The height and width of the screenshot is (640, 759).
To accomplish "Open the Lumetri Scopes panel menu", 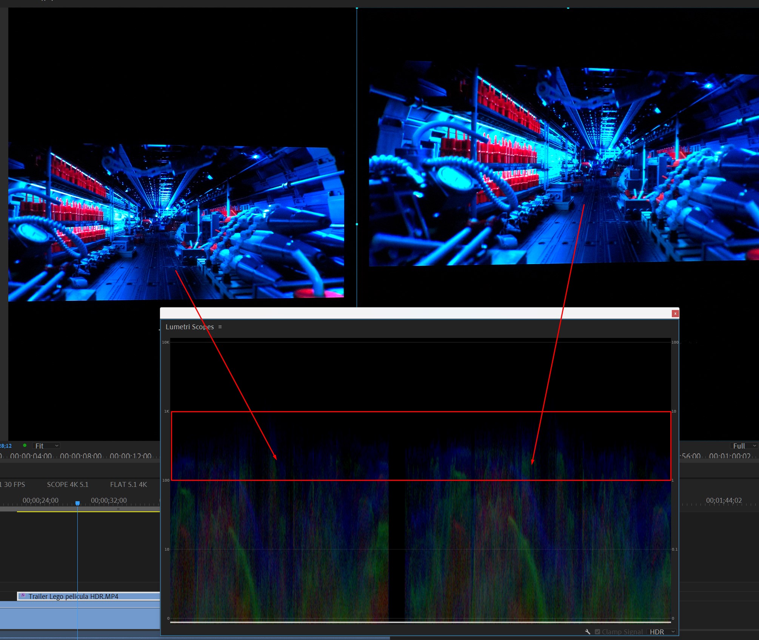I will coord(220,327).
